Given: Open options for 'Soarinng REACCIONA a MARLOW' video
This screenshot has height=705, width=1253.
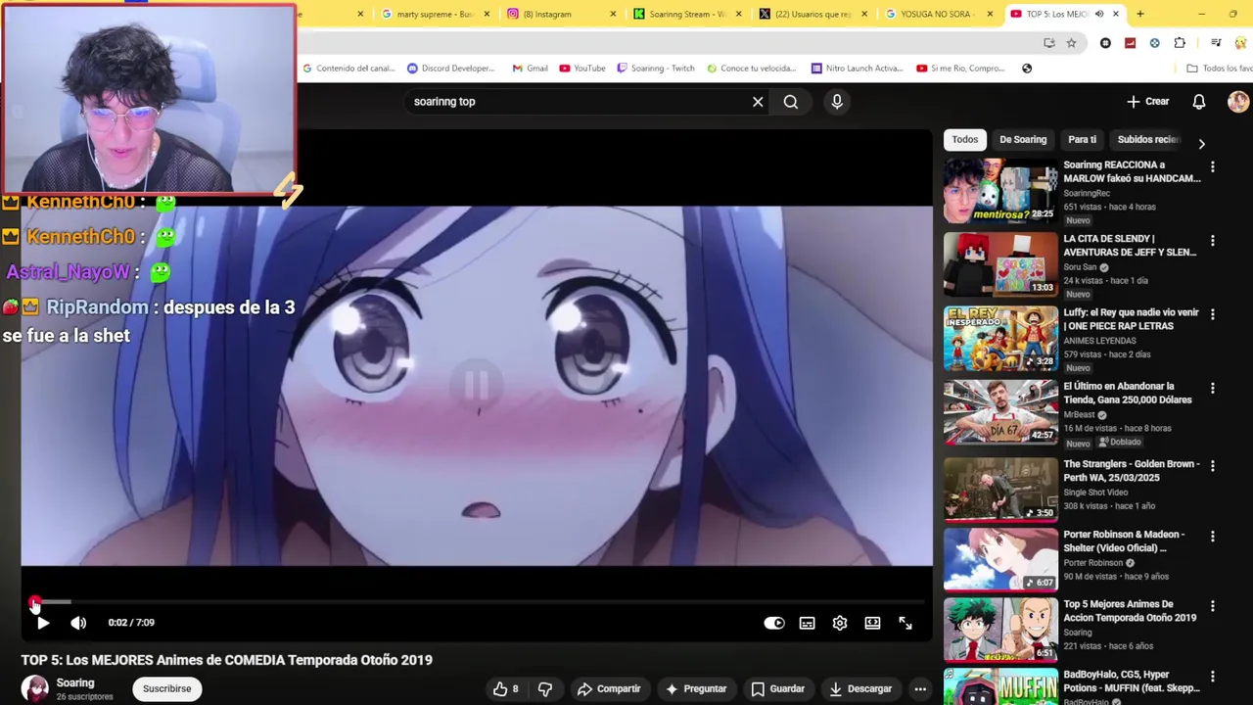Looking at the screenshot, I should pos(1213,167).
